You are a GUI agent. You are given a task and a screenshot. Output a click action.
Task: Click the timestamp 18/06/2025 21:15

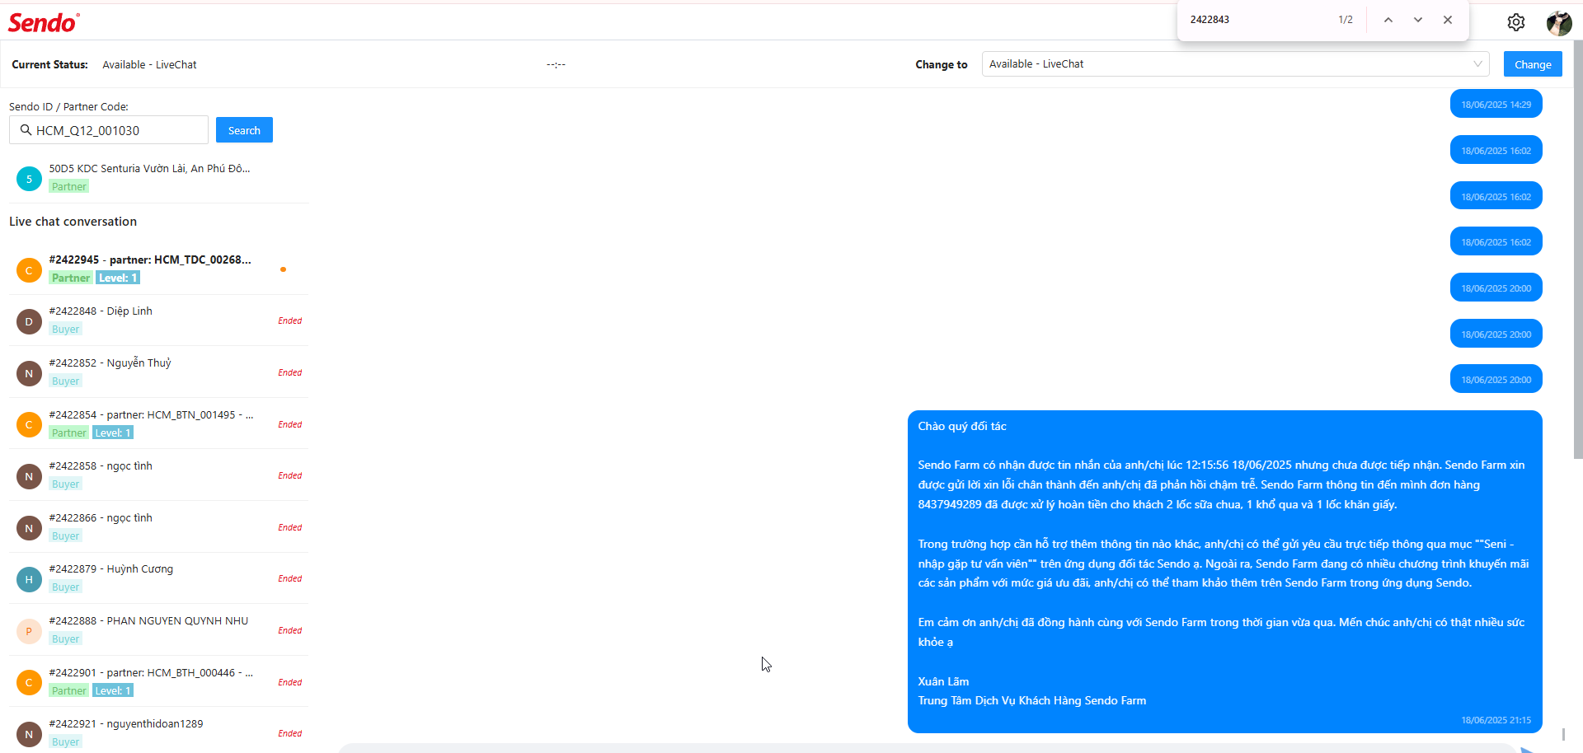click(x=1496, y=721)
